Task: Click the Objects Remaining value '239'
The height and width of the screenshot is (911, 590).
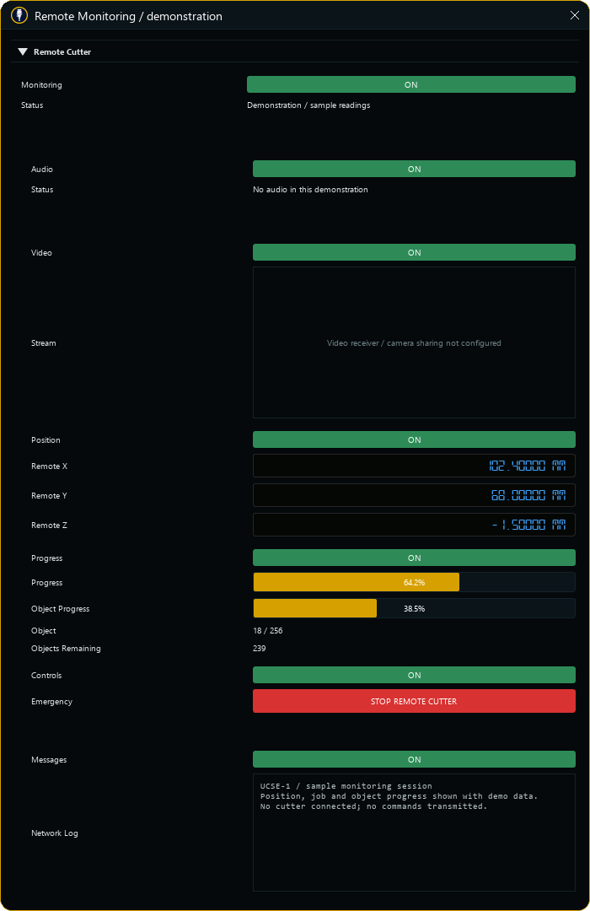Action: pos(259,649)
